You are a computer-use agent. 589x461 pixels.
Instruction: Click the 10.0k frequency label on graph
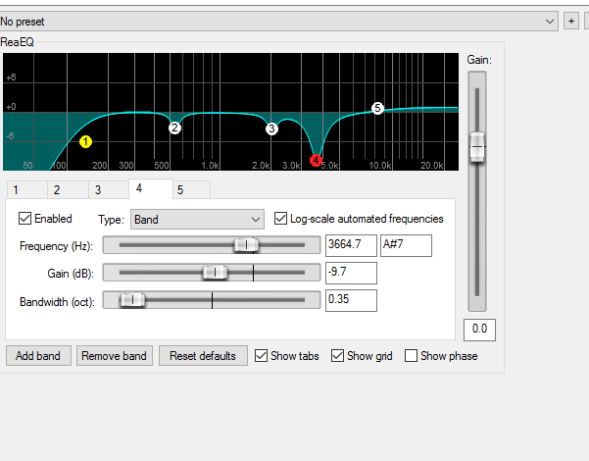point(380,166)
